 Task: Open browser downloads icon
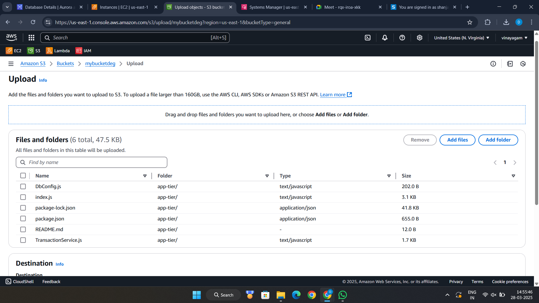(506, 22)
